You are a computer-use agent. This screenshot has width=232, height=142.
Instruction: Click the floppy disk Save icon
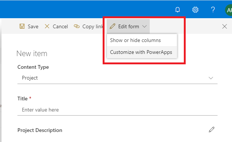(22, 26)
